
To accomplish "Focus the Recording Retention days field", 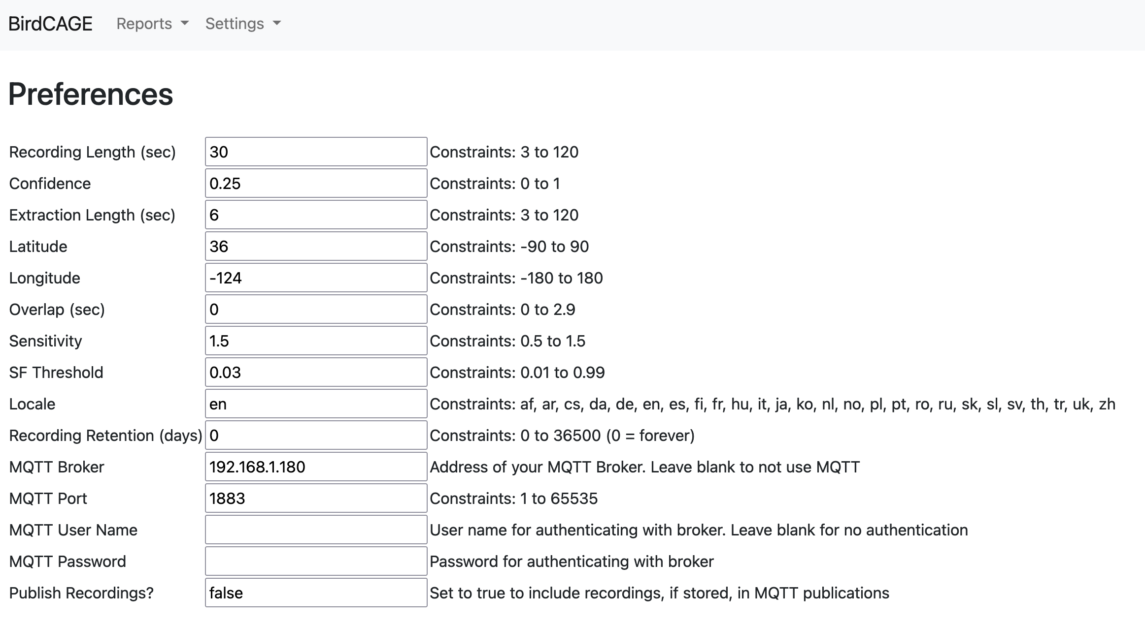I will (316, 435).
